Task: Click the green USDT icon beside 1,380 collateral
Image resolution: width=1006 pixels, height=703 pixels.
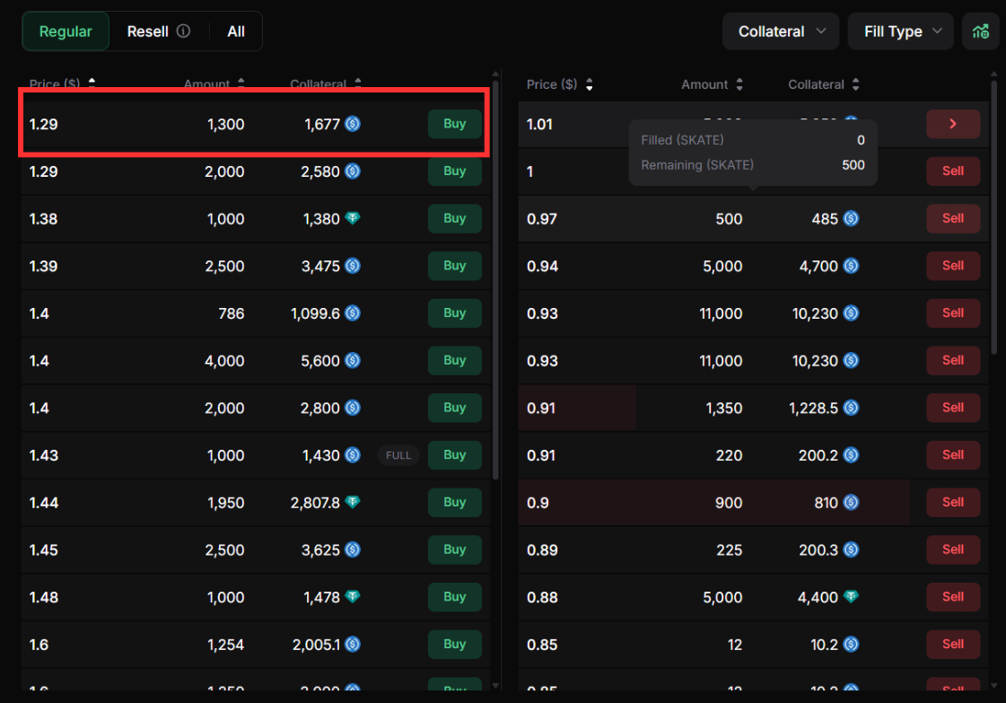Action: click(353, 218)
